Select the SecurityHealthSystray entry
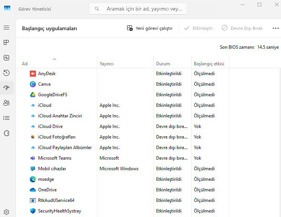Image resolution: width=281 pixels, height=217 pixels. coord(60,211)
